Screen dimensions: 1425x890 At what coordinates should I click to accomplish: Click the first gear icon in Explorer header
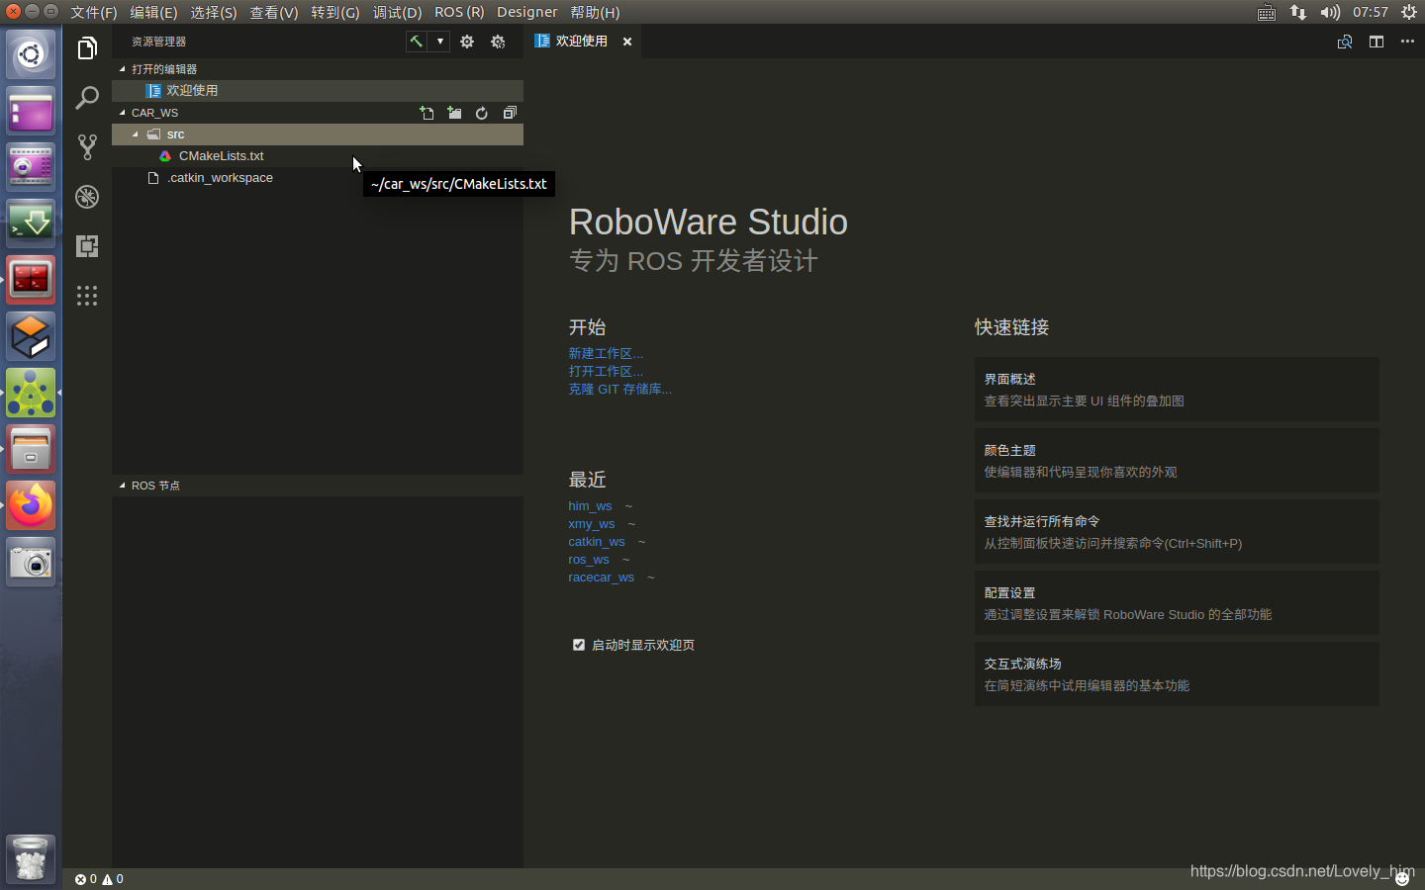point(467,42)
